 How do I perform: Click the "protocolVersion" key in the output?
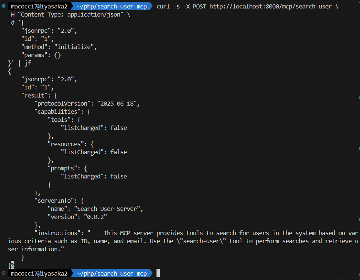pyautogui.click(x=62, y=103)
